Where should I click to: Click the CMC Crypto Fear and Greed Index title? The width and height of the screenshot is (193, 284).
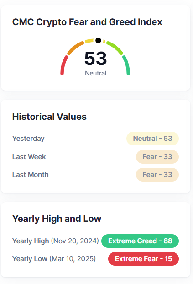tap(87, 22)
